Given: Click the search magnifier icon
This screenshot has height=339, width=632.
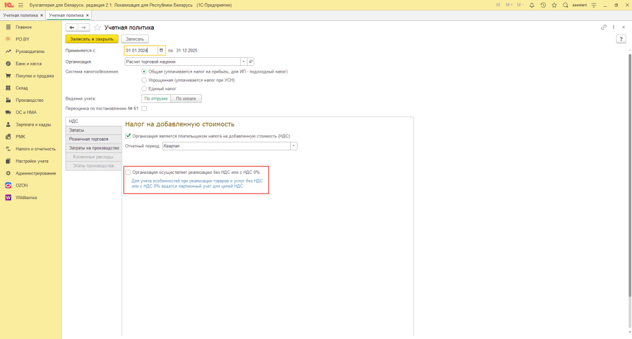Looking at the screenshot, I should coord(565,5).
